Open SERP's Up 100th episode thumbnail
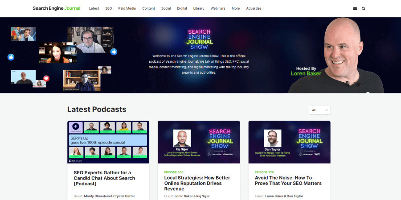The image size is (401, 200). click(x=108, y=142)
